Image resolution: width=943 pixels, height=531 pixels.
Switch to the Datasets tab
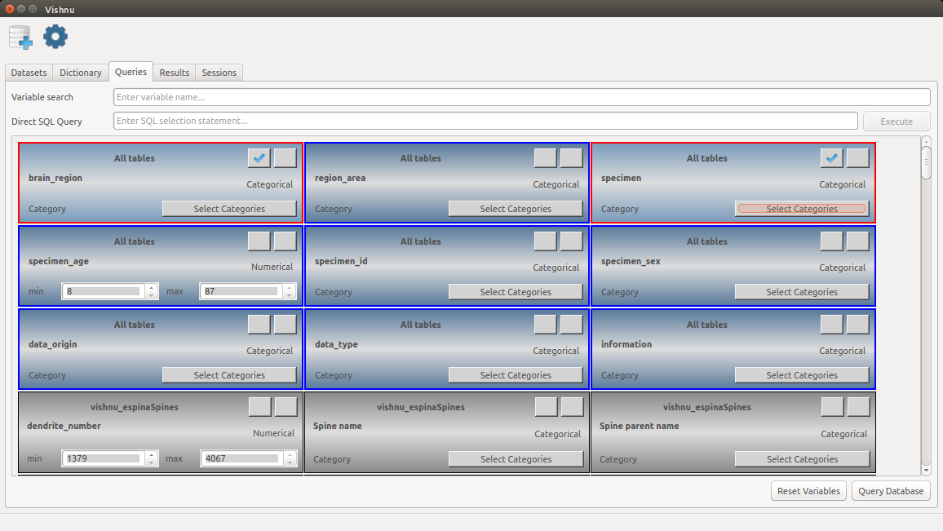click(x=29, y=72)
